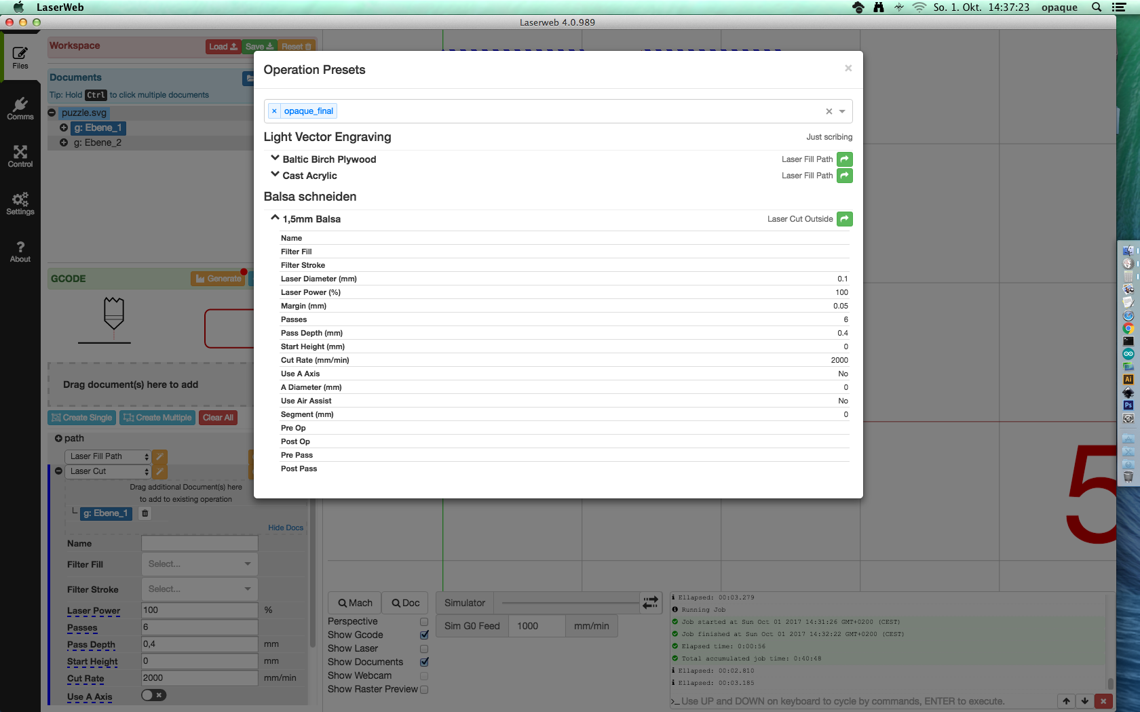Enable the Perspective checkbox
This screenshot has width=1140, height=712.
(424, 622)
